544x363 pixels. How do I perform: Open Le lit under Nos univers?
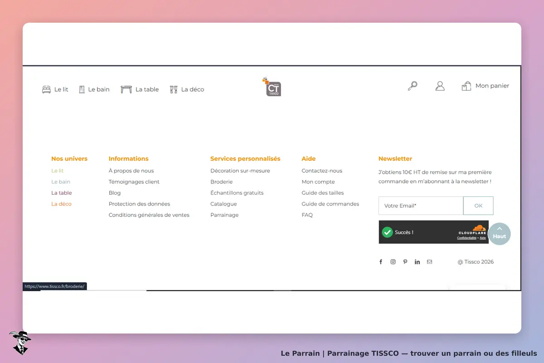58,171
